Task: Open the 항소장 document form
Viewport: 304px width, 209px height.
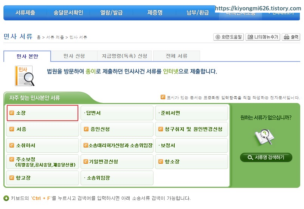Action: (191, 161)
